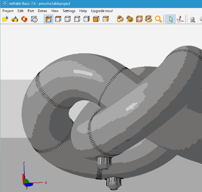The image size is (202, 192).
Task: Click the zoom to platform box icon
Action: 139,19
